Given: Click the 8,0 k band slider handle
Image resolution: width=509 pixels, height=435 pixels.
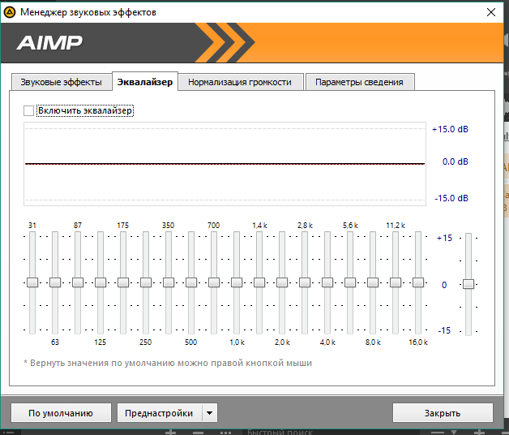Looking at the screenshot, I should 373,282.
